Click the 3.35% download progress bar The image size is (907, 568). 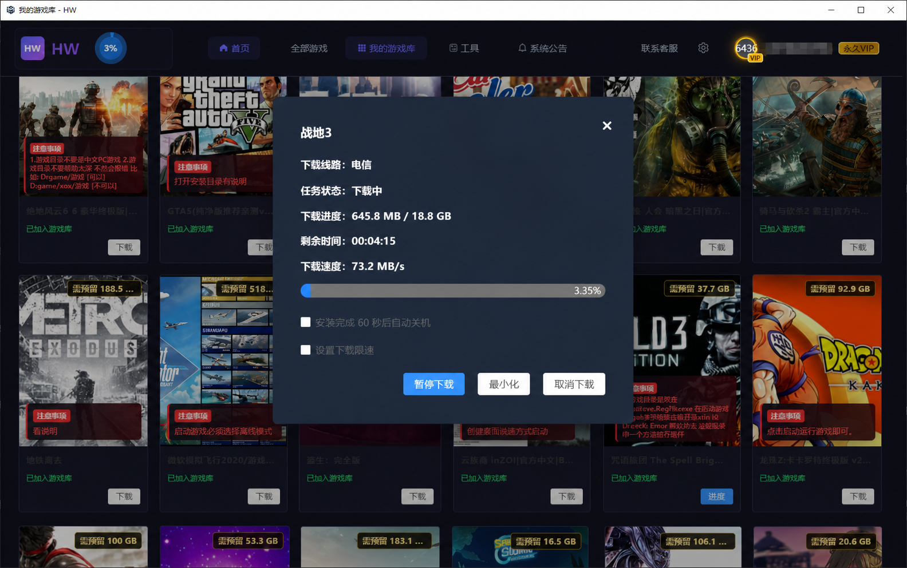(453, 291)
